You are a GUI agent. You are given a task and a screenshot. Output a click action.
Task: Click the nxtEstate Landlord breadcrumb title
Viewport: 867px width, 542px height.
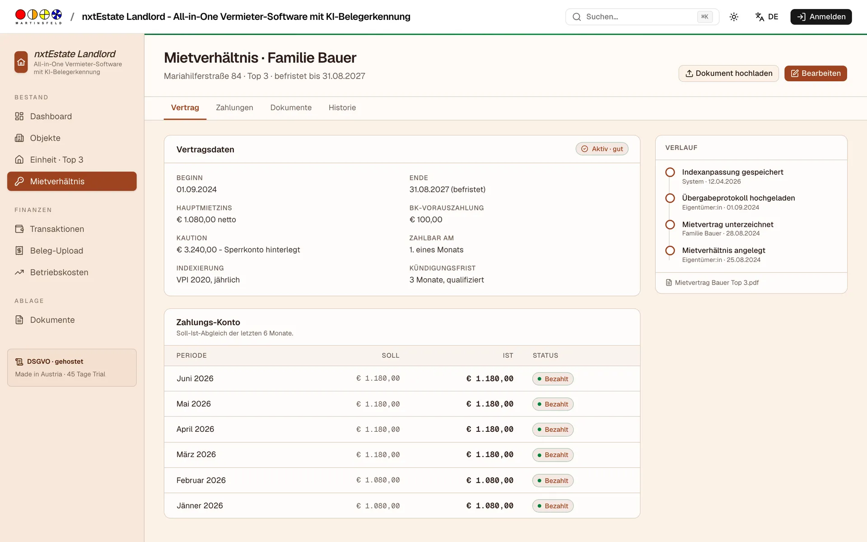pyautogui.click(x=246, y=17)
